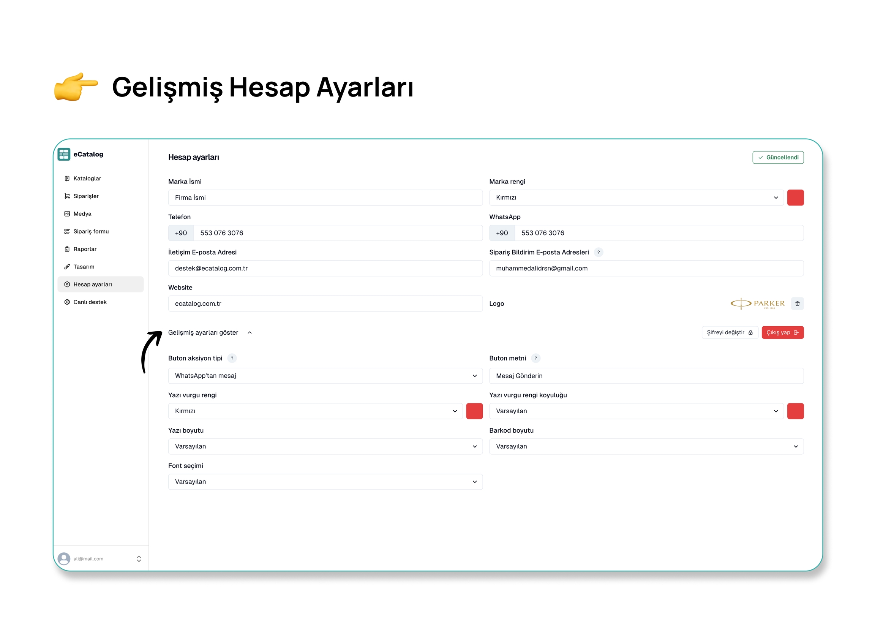Click the Tasarım brush icon
This screenshot has width=875, height=634.
click(x=67, y=267)
